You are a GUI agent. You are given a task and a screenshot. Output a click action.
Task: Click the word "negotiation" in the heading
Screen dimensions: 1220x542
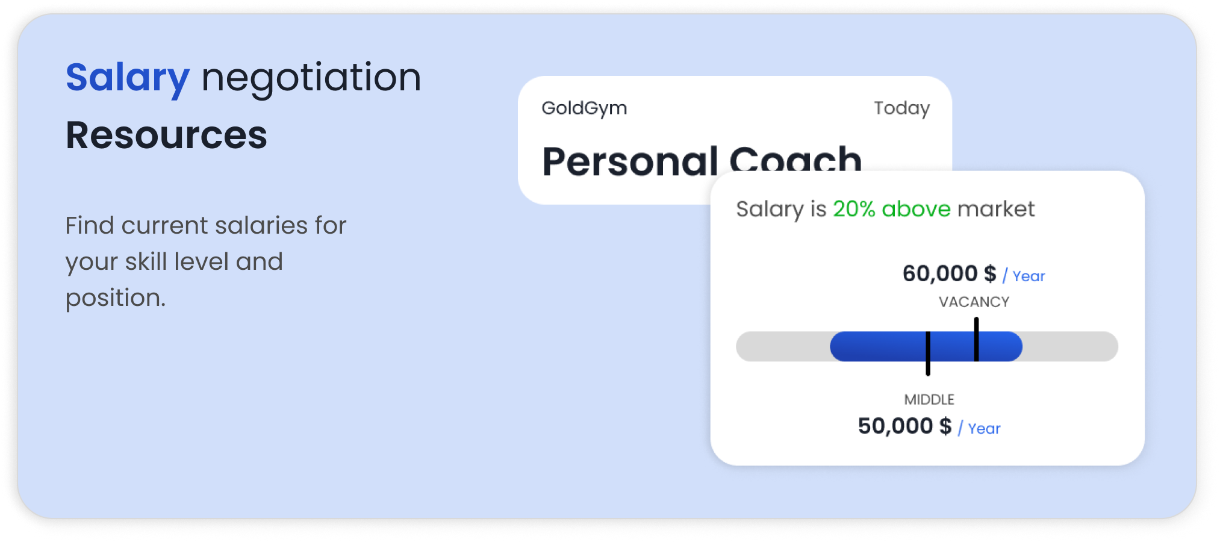point(311,78)
